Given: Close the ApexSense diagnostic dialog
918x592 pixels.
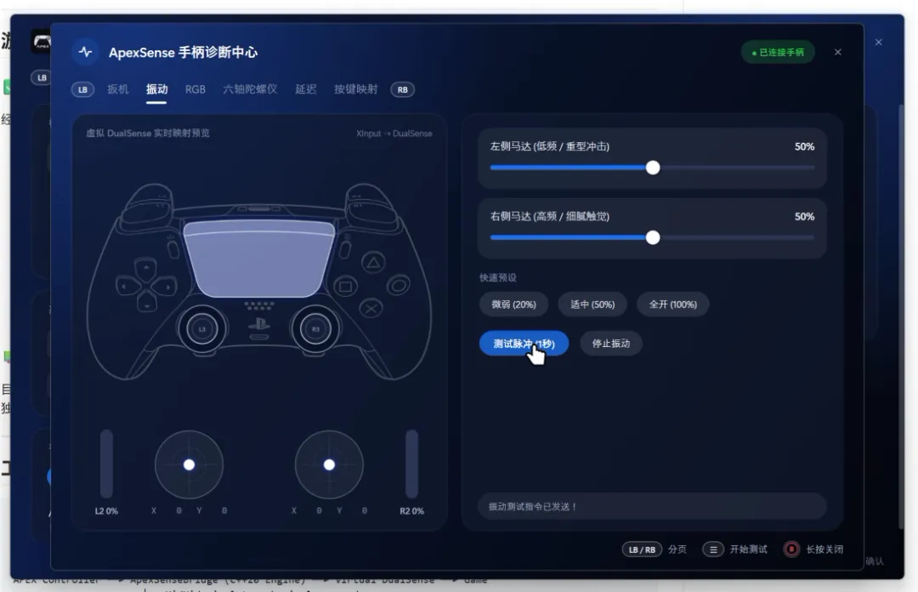Looking at the screenshot, I should point(838,52).
